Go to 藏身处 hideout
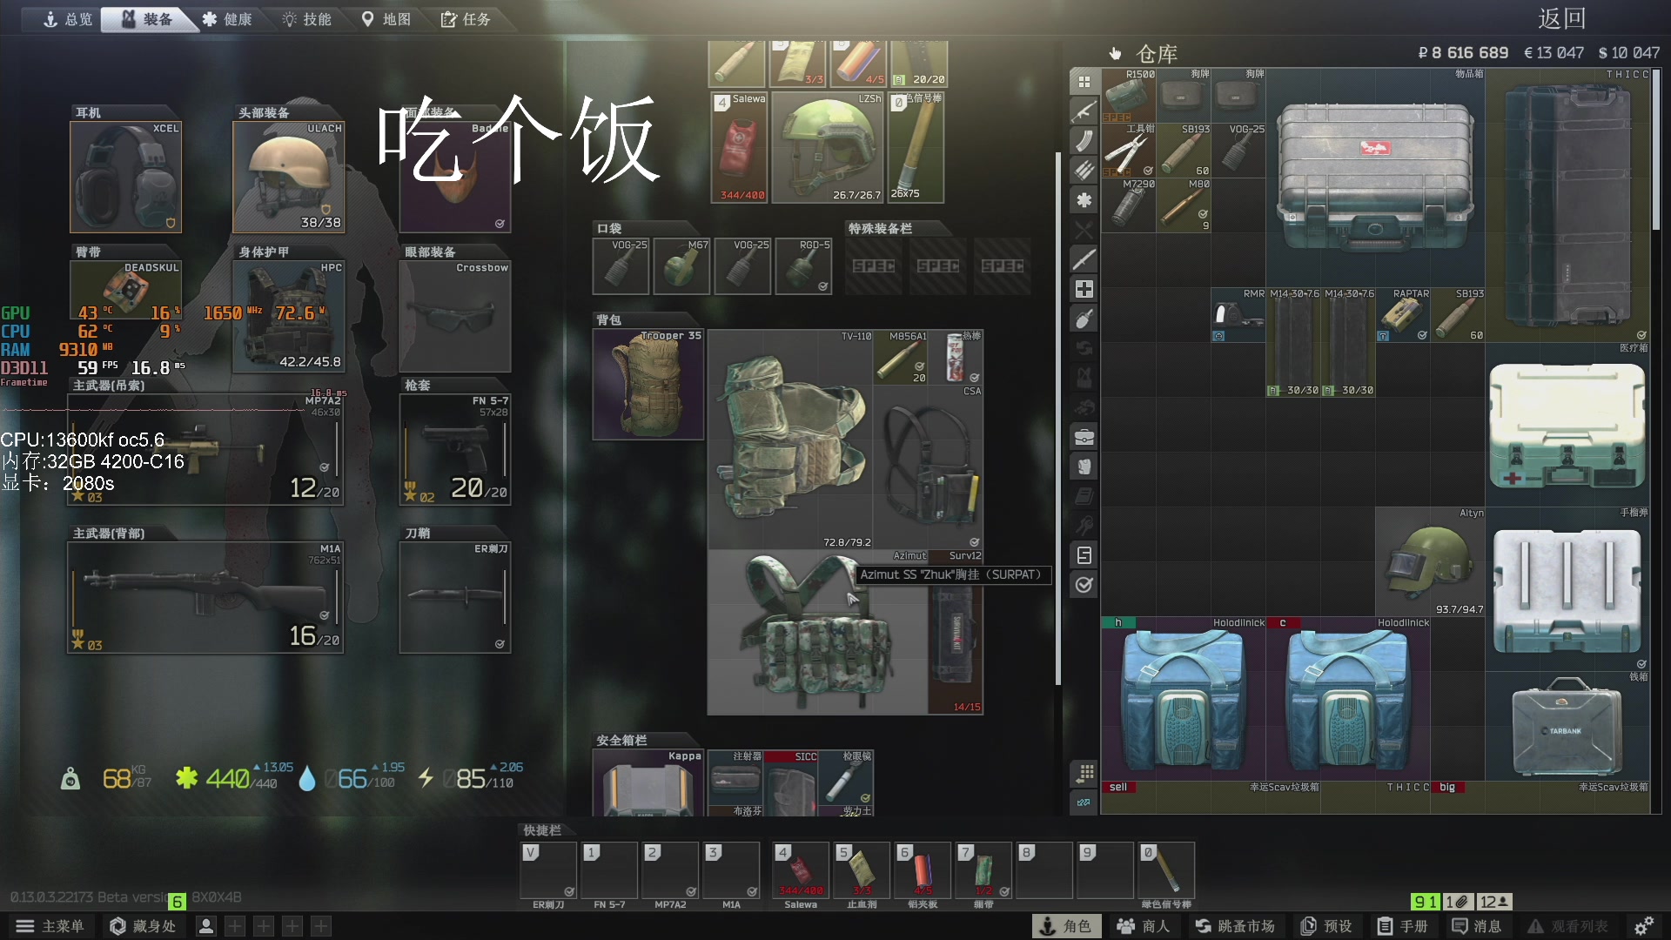 (143, 926)
